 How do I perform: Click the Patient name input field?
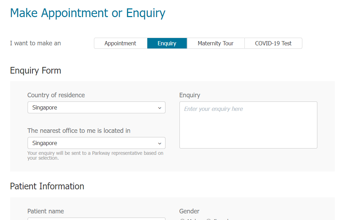96,219
